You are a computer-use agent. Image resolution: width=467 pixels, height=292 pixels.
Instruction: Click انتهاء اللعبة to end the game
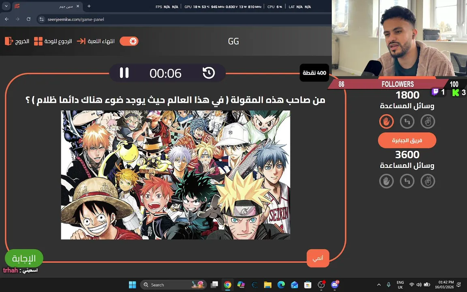click(x=96, y=41)
